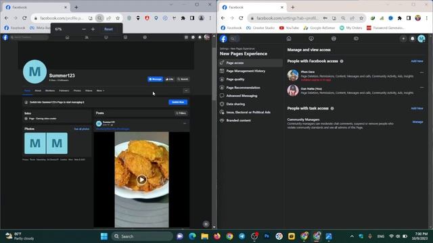Open Page Recommendation settings
Viewport: 433px width, 243px height.
251,88
